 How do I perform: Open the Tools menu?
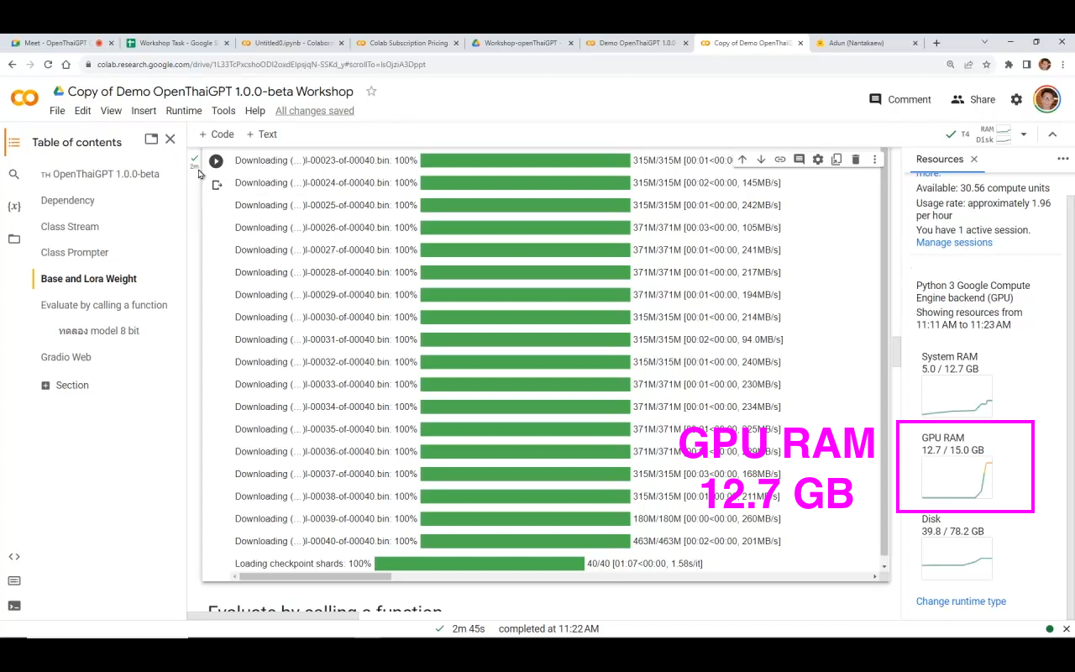click(x=223, y=111)
